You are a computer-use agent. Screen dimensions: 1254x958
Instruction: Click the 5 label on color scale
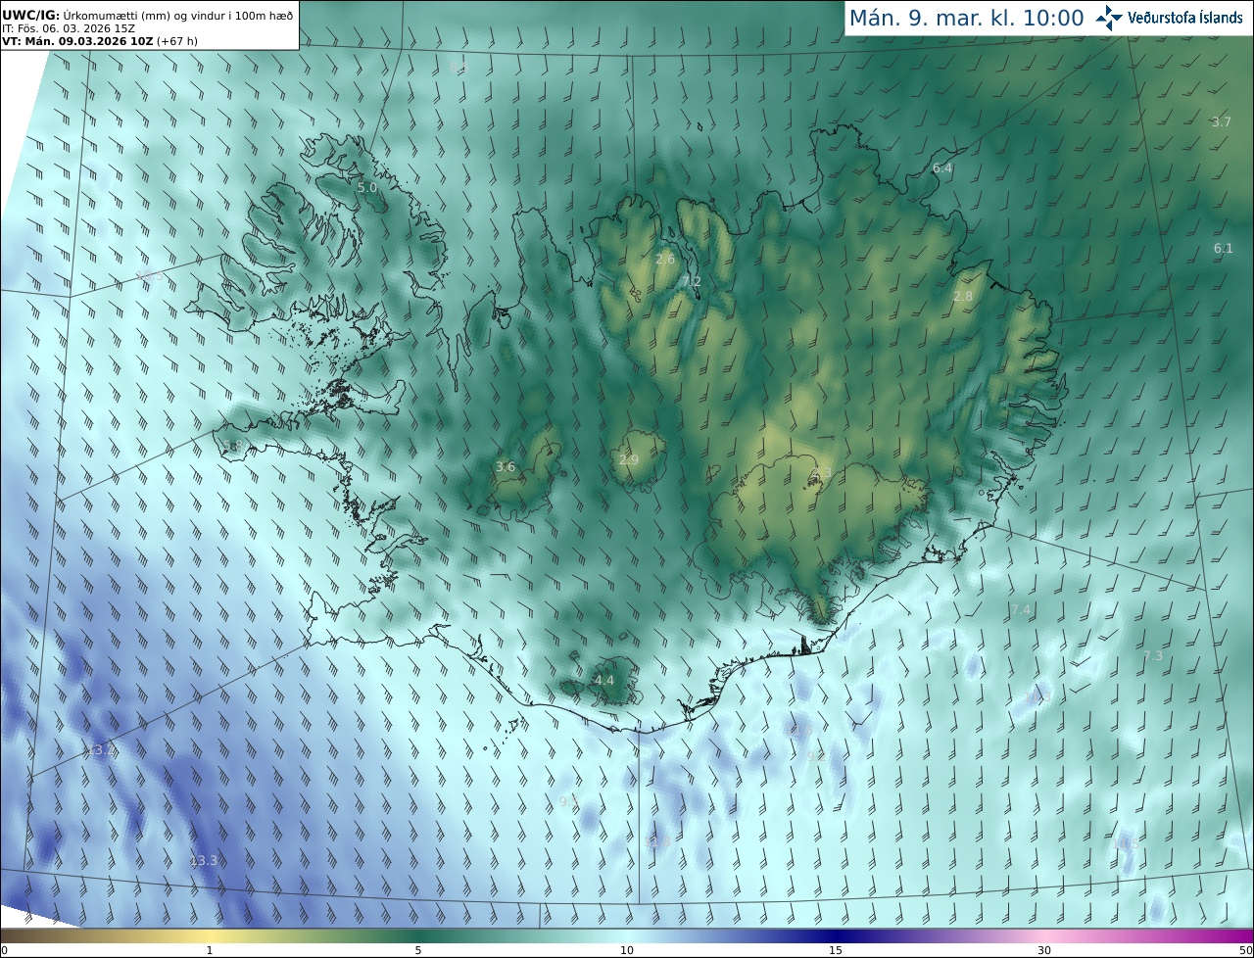click(418, 951)
